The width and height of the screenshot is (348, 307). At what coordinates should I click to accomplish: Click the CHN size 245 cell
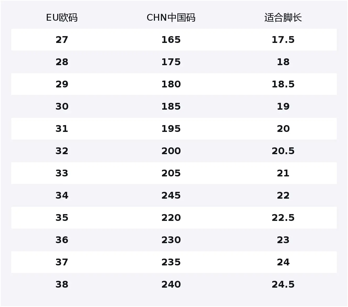point(171,196)
